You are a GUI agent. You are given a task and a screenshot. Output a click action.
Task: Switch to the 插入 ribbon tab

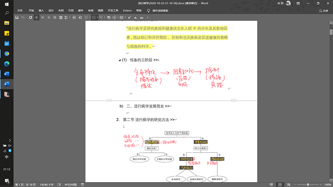click(41, 11)
